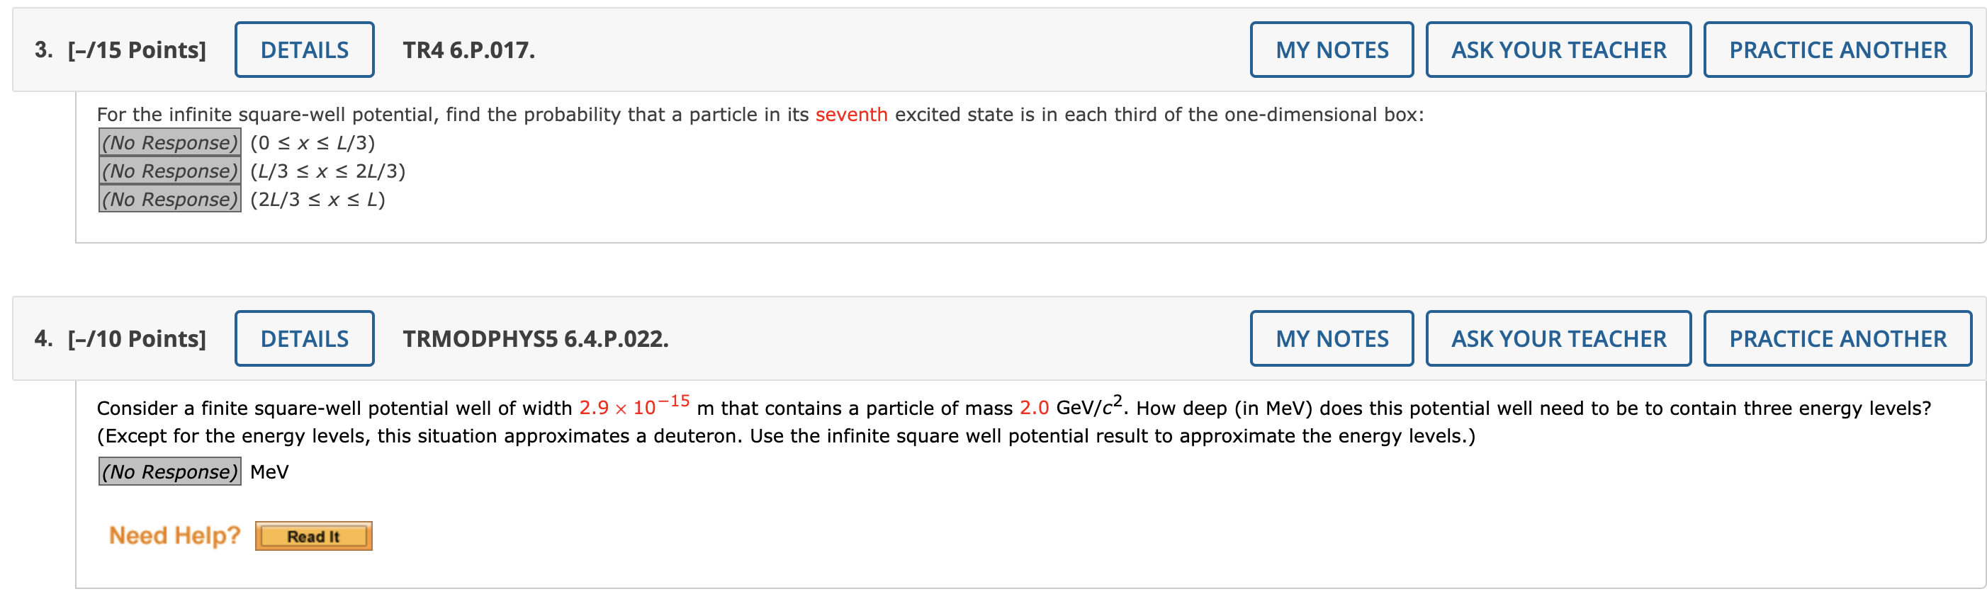Click the Read It help button
The height and width of the screenshot is (606, 1987).
(x=313, y=536)
